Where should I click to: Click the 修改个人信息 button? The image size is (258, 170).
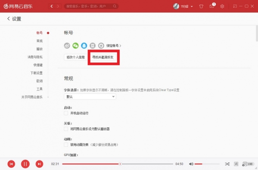pyautogui.click(x=76, y=57)
